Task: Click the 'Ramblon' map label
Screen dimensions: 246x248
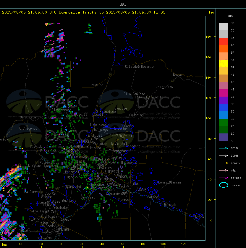Action: point(97,85)
